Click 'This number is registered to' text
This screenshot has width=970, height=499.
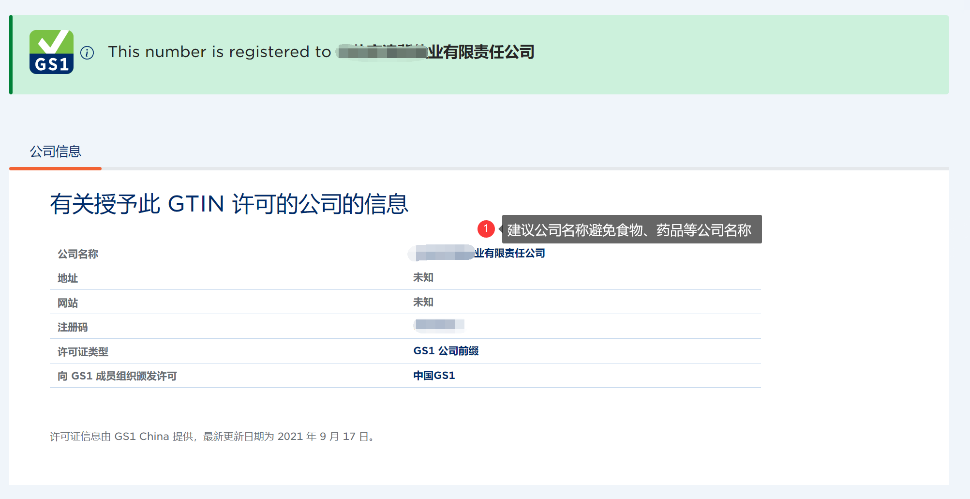pyautogui.click(x=219, y=52)
